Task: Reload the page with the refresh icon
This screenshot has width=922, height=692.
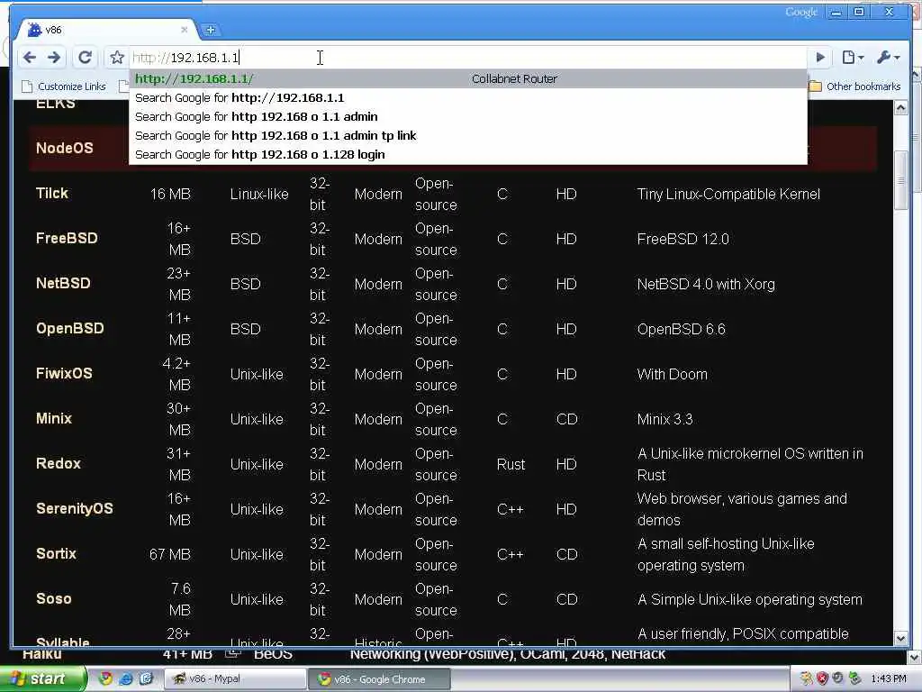Action: point(85,57)
